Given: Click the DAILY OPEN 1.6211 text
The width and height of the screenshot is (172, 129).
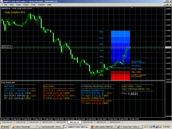Looking at the screenshot, I should pos(132,86).
